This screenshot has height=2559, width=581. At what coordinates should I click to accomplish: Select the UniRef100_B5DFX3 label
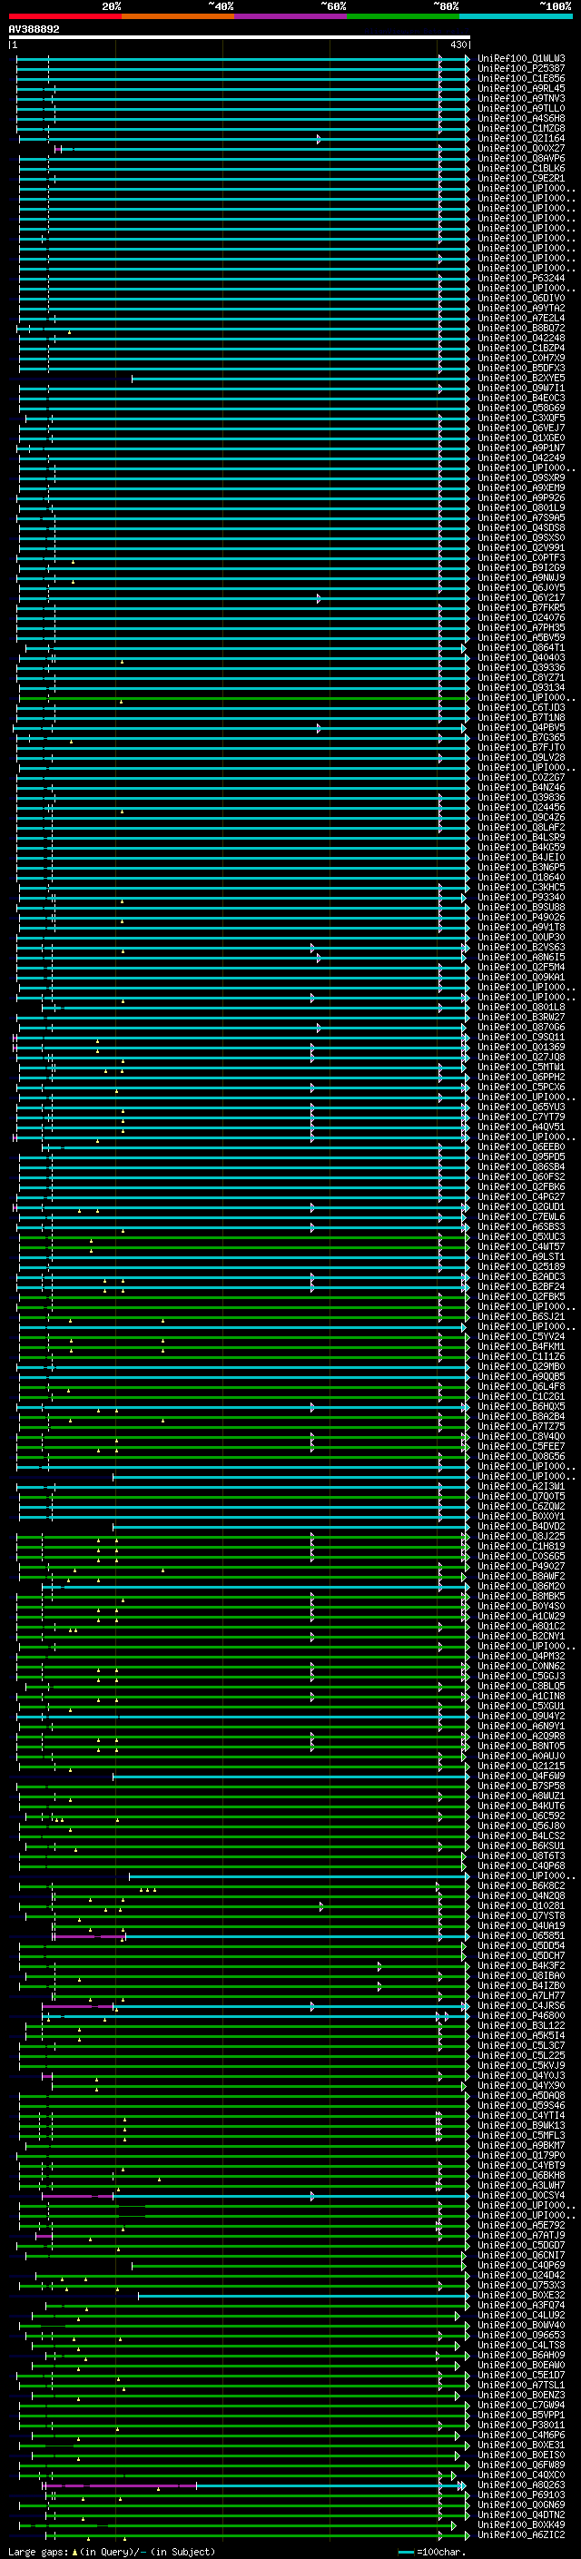(x=520, y=369)
